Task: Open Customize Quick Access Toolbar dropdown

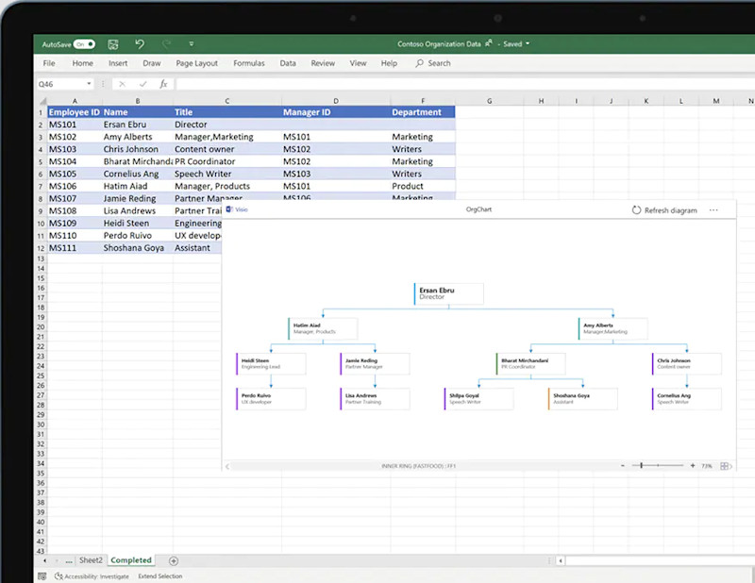Action: 192,44
